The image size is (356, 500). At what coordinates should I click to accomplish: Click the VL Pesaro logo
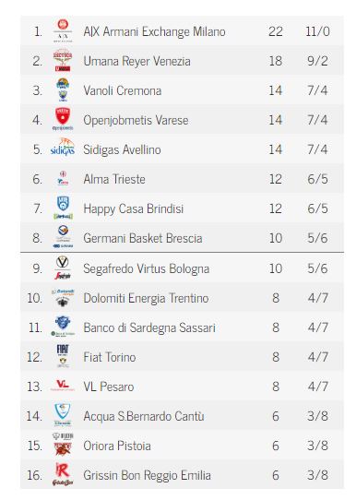click(63, 386)
